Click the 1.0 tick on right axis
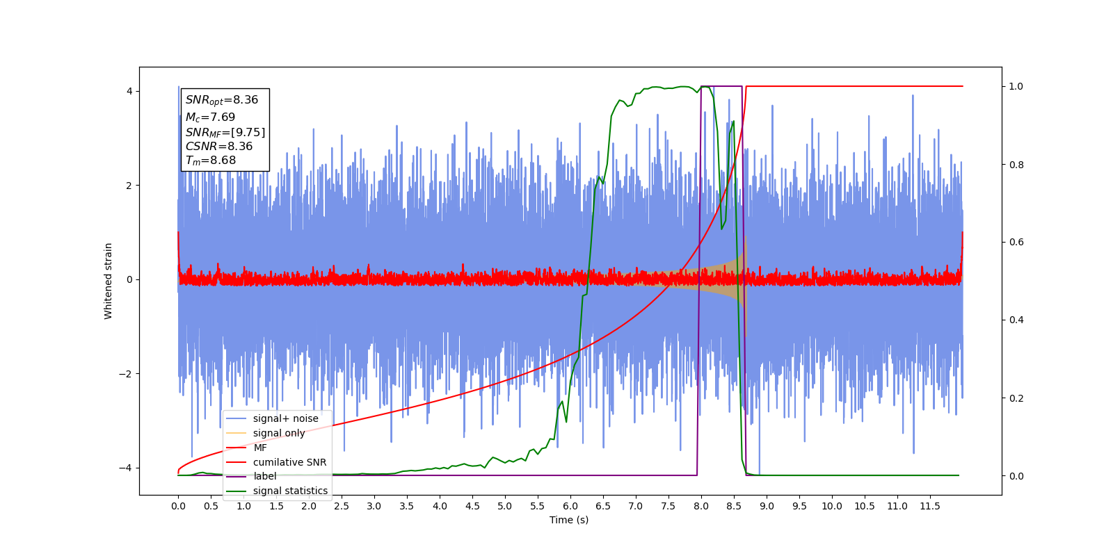This screenshot has width=1113, height=556. [1016, 86]
